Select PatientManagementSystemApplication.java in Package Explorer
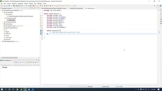 click(x=21, y=16)
